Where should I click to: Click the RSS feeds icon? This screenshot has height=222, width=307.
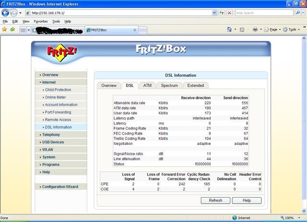tap(242, 30)
